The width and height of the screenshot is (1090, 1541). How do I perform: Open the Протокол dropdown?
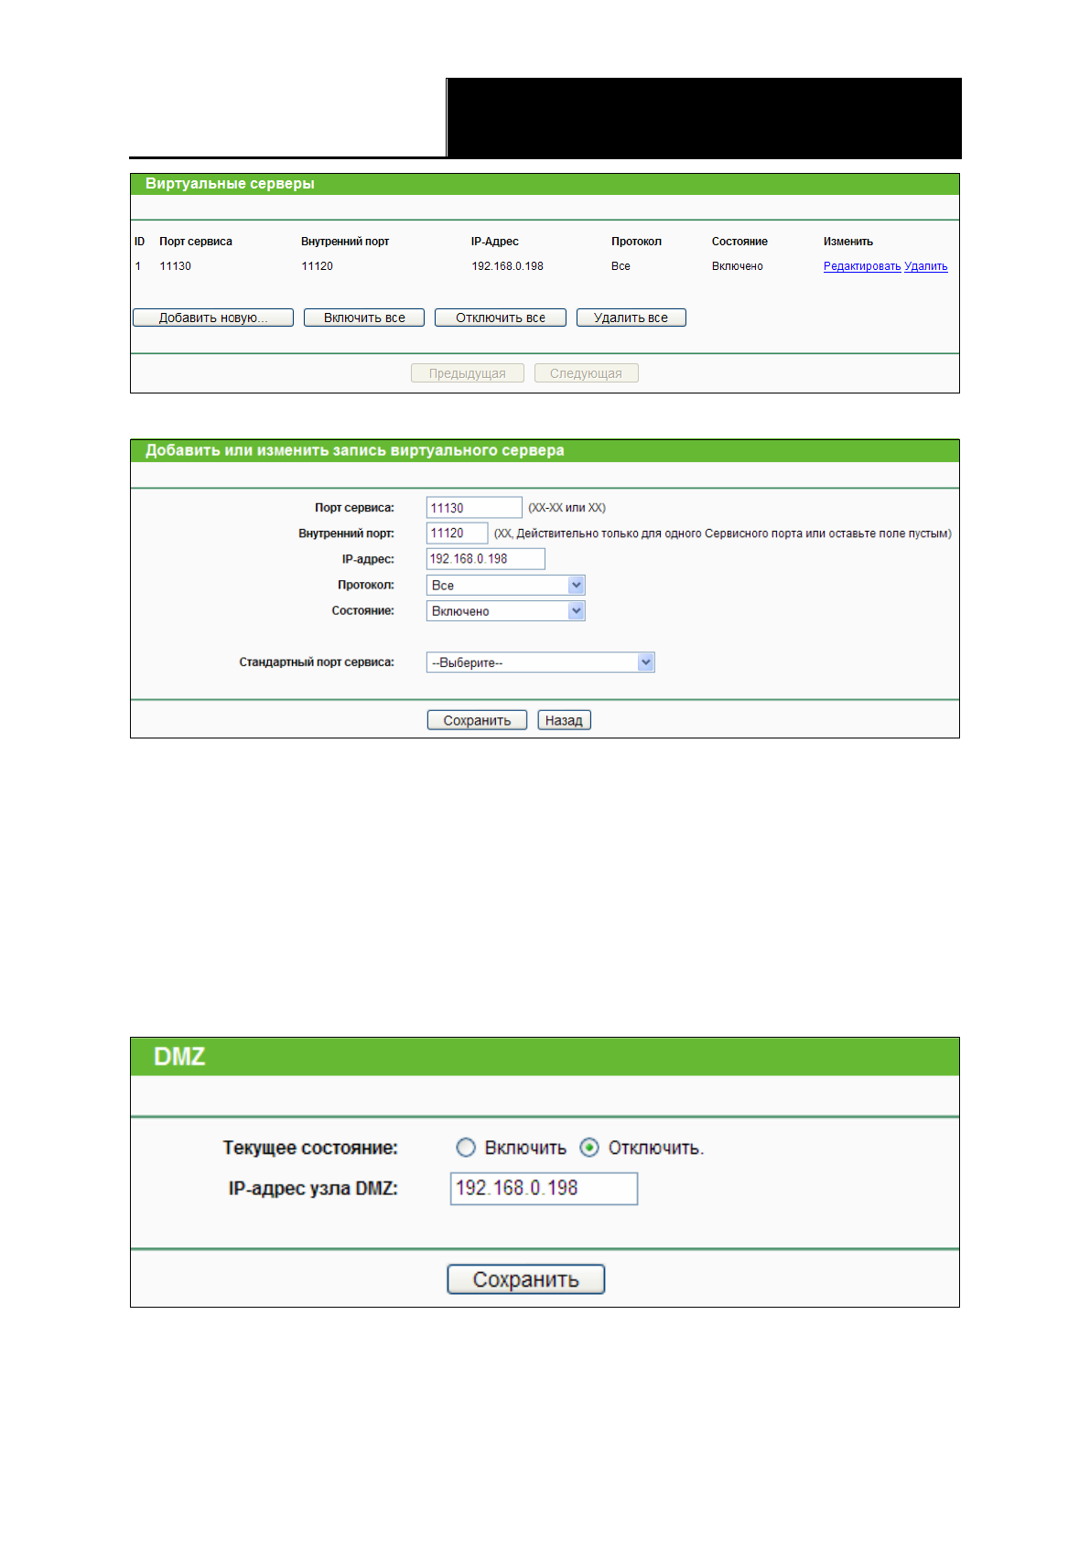point(505,586)
